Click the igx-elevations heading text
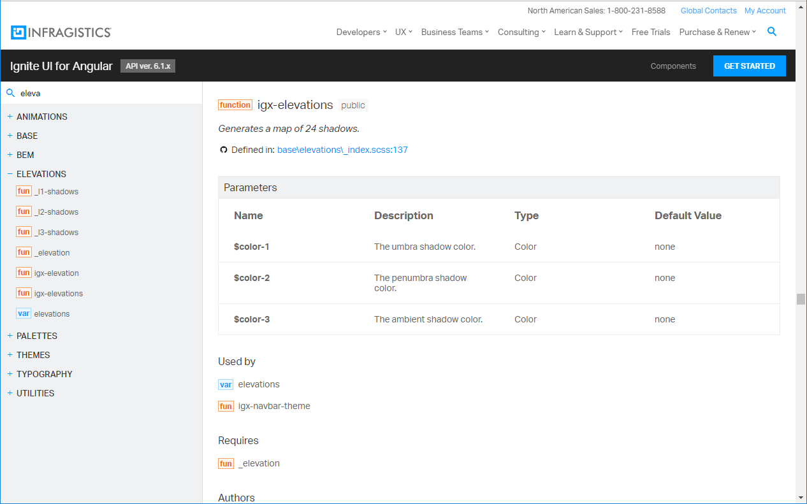Screen dimensions: 807x504 tap(295, 105)
